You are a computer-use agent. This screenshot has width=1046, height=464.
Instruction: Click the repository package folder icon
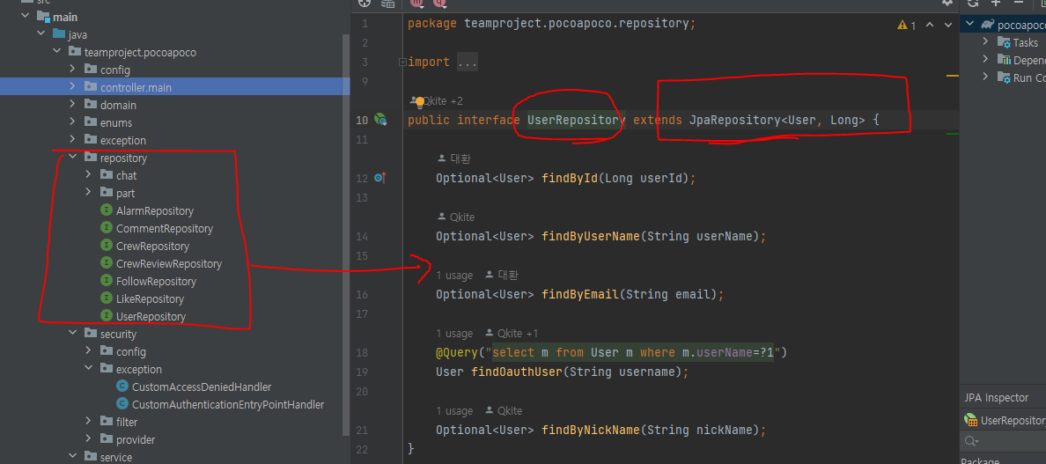tap(90, 158)
